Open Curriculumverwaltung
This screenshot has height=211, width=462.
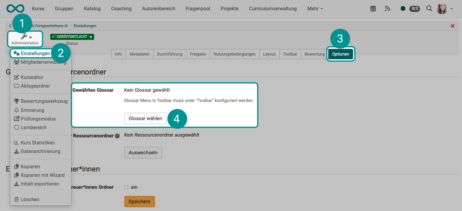(273, 9)
